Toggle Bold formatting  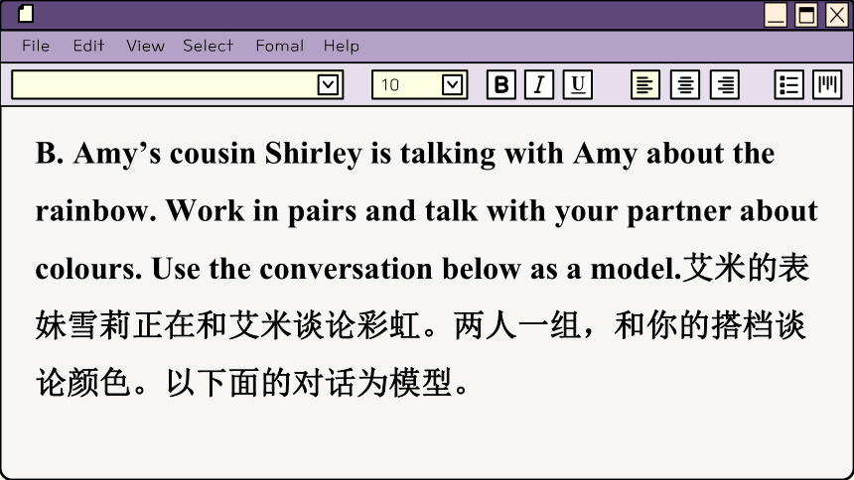501,85
